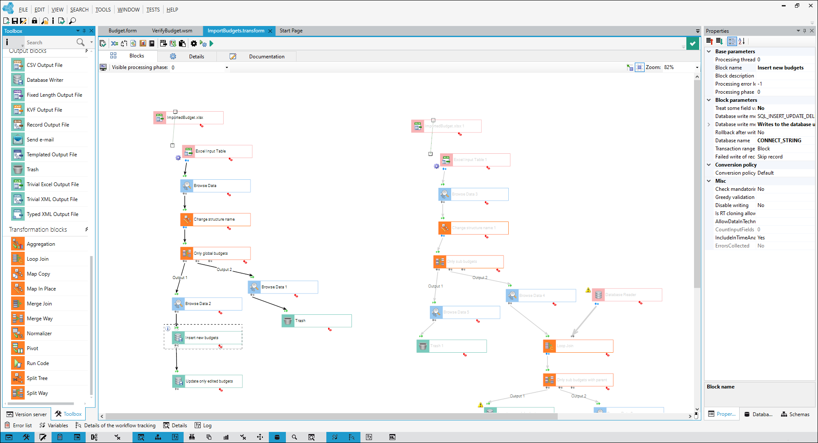The height and width of the screenshot is (443, 818).
Task: Toggle categorized view in the Properties toolbar
Action: (x=732, y=41)
